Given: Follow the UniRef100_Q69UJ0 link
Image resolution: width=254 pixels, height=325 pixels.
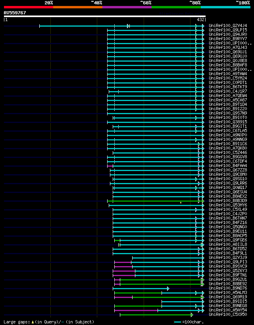Looking at the screenshot, I should (228, 56).
